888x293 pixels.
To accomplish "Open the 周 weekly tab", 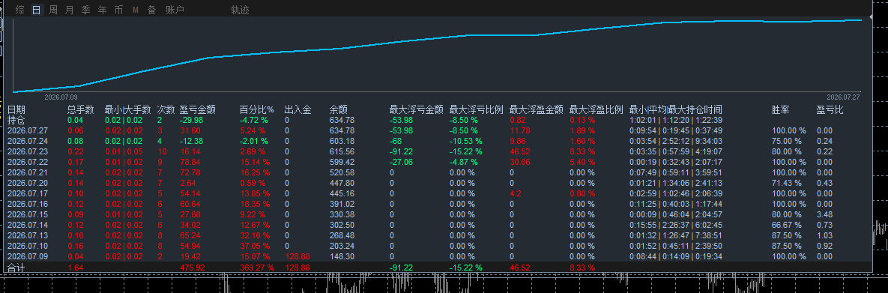I will 52,10.
